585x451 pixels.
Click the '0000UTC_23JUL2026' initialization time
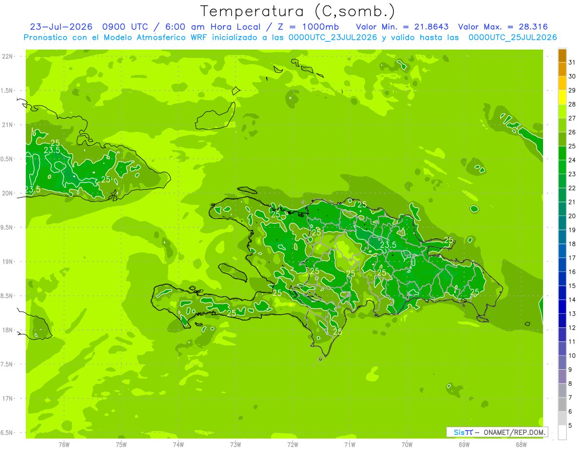pyautogui.click(x=333, y=37)
